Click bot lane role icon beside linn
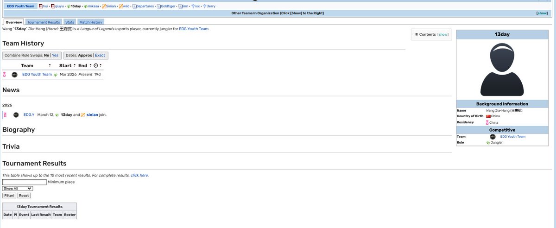556x228 pixels. pos(180,6)
